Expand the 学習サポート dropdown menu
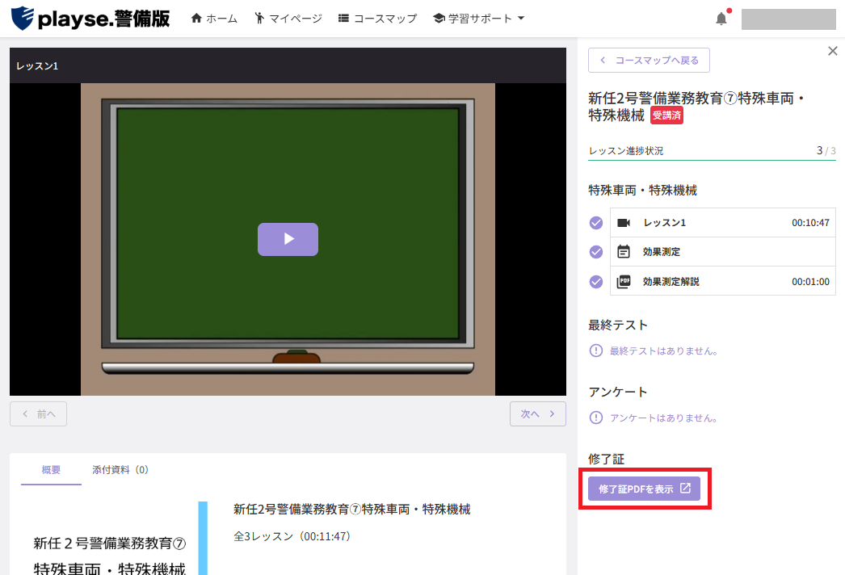The width and height of the screenshot is (845, 575). 478,19
